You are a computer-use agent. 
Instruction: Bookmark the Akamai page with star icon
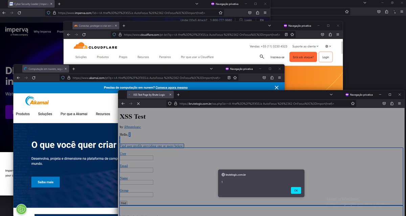pyautogui.click(x=235, y=77)
